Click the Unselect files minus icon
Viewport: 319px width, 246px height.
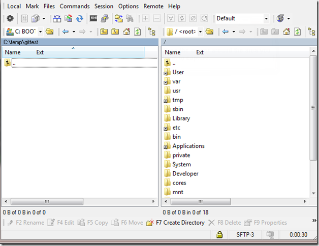coord(156,18)
